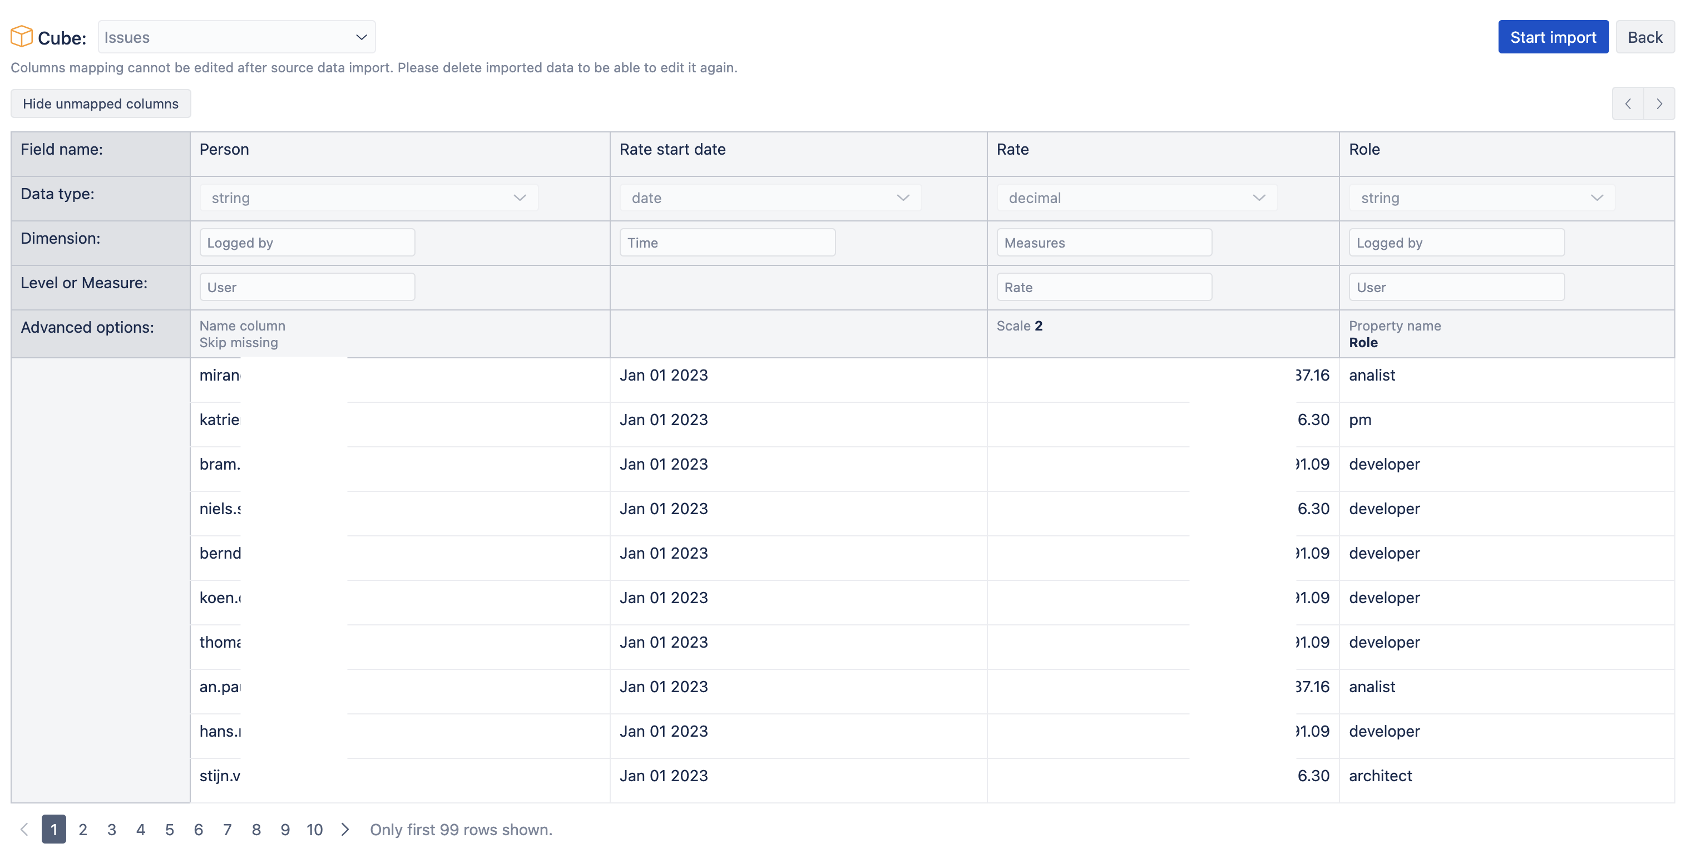Move columns left with arrow button
Image resolution: width=1691 pixels, height=858 pixels.
1628,103
